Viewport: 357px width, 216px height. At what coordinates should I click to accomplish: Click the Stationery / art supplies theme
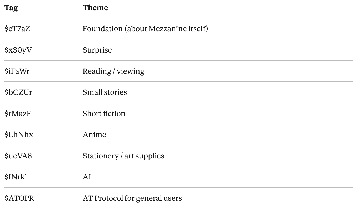(123, 156)
